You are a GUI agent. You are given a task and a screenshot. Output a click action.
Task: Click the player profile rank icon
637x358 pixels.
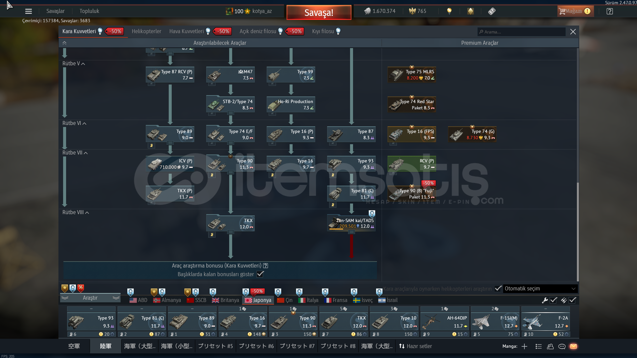pos(229,11)
